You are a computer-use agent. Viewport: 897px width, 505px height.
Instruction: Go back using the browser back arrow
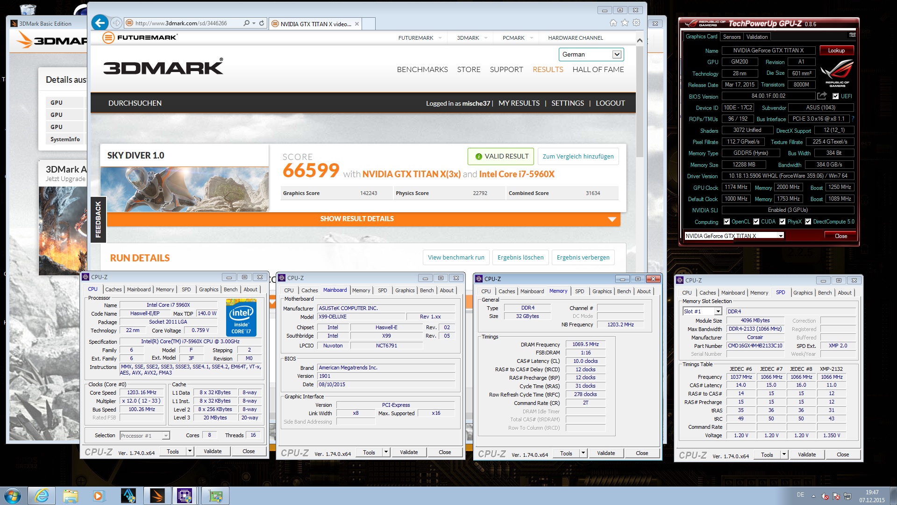coord(100,23)
